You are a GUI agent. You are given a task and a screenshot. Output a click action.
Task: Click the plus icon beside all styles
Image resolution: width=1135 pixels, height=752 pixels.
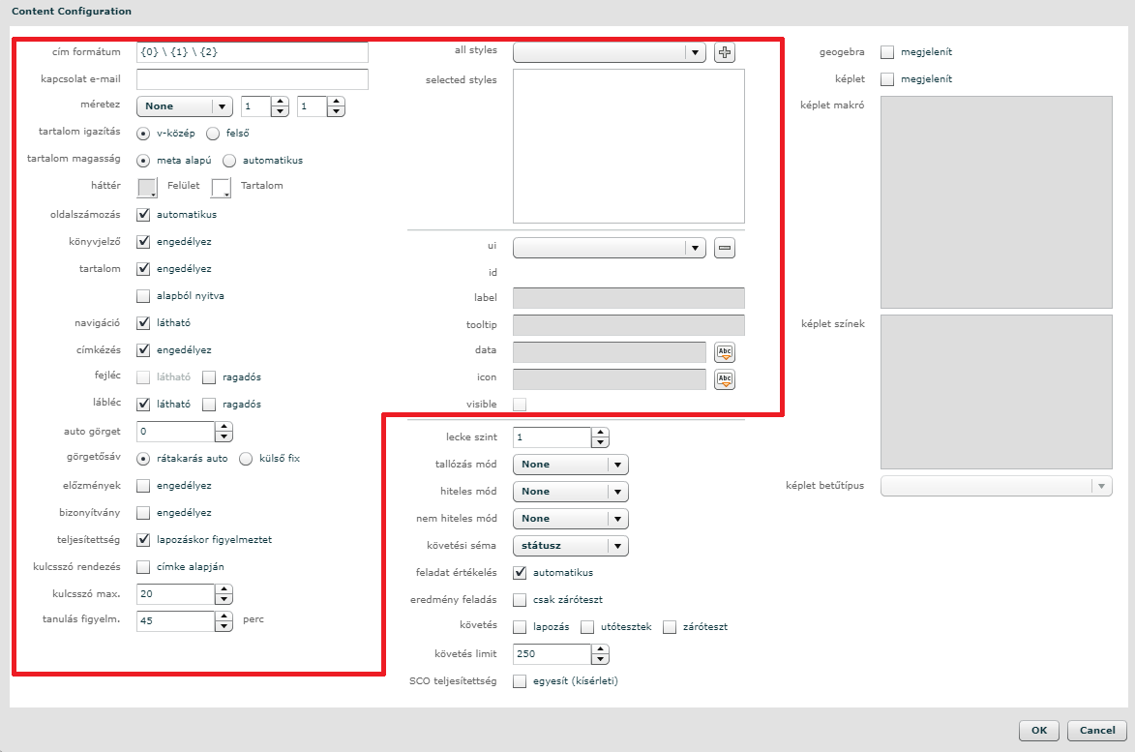[725, 53]
